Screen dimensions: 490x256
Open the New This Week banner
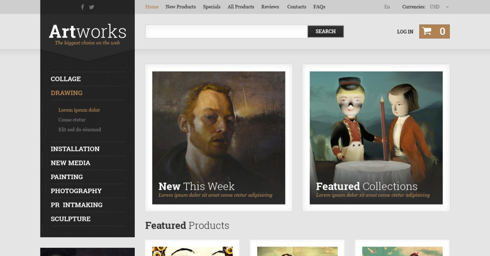[x=218, y=138]
